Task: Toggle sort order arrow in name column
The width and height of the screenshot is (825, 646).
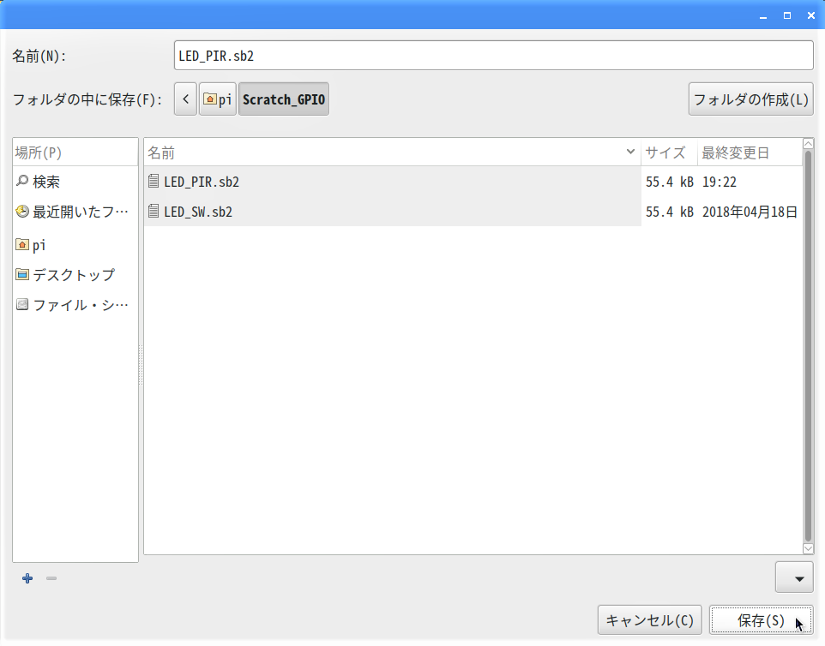Action: coord(631,153)
